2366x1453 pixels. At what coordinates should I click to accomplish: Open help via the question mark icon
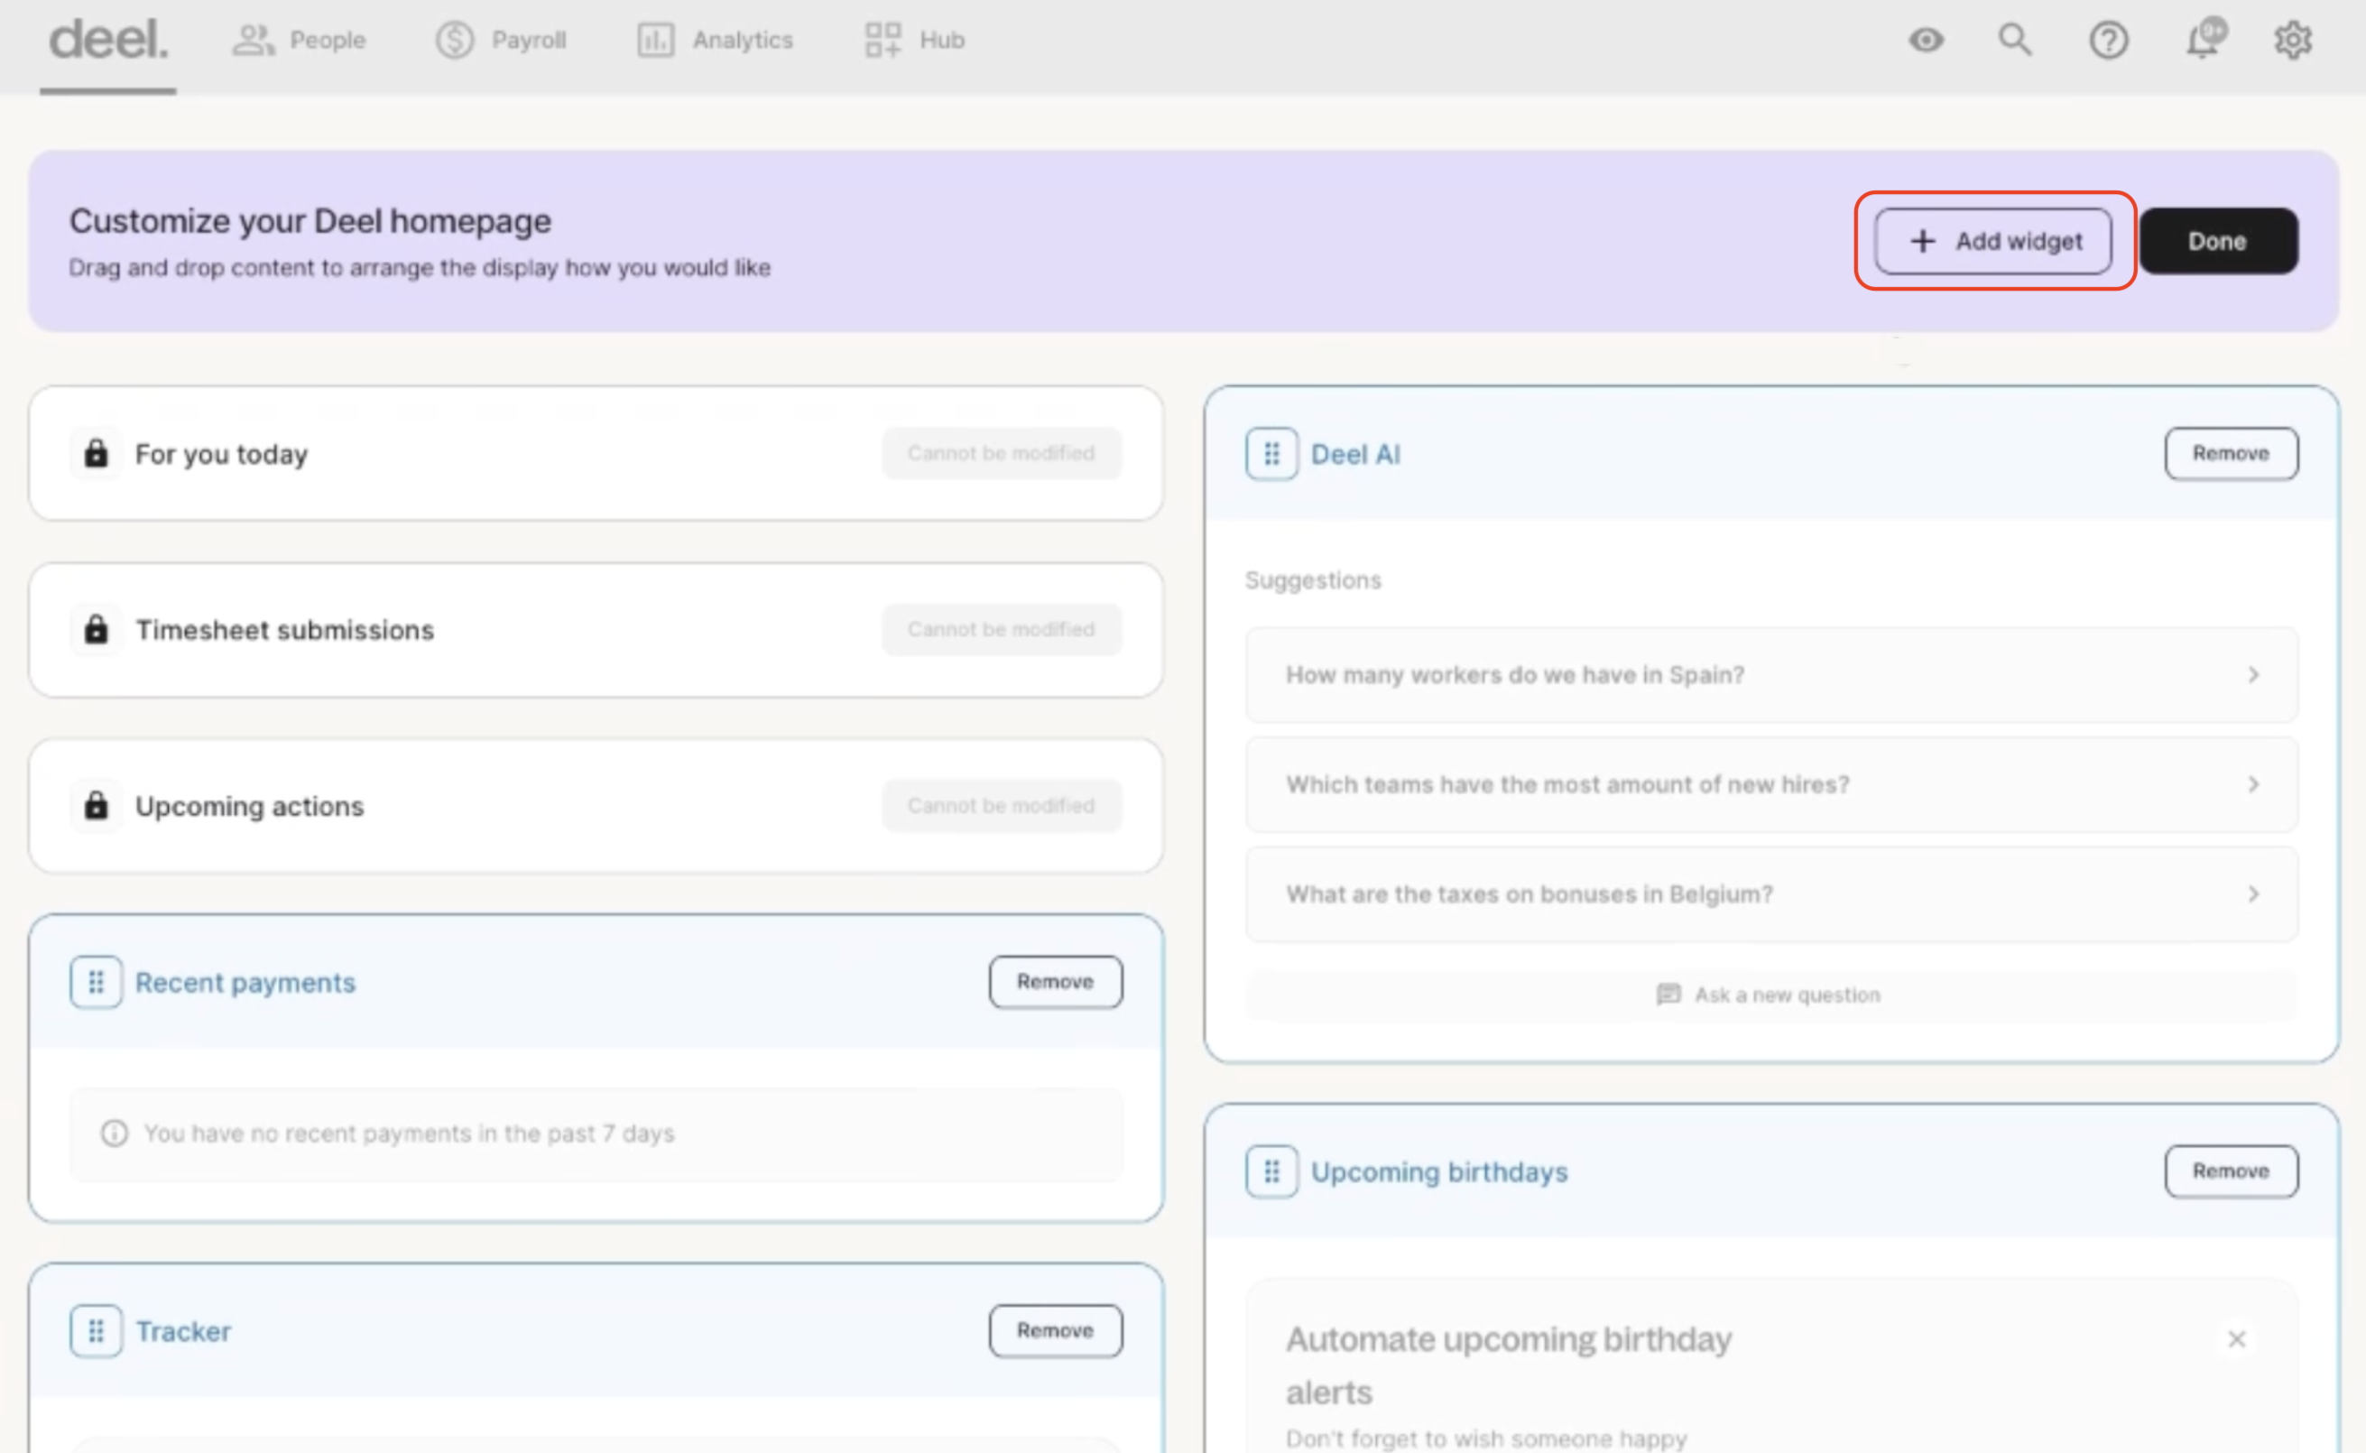point(2109,41)
